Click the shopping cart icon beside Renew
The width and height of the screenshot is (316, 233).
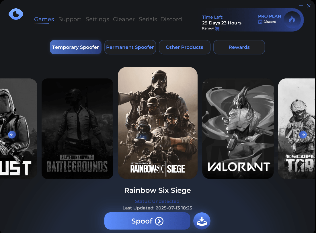coord(217,29)
